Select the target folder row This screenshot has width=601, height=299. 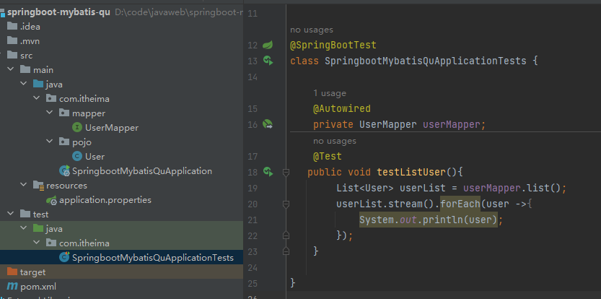(x=121, y=272)
